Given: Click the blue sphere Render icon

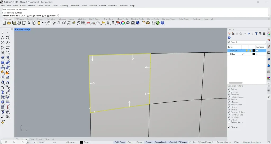Looking at the screenshot, I should click(138, 23).
